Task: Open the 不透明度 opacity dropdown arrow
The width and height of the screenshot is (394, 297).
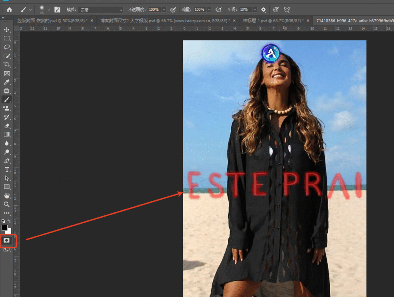Action: (164, 9)
